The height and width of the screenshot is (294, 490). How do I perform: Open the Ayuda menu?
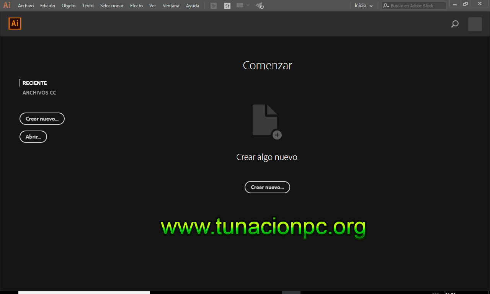click(193, 6)
